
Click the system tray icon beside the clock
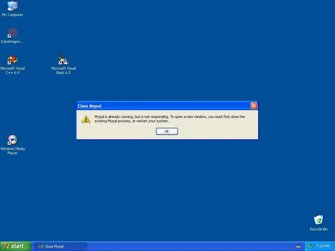310,246
